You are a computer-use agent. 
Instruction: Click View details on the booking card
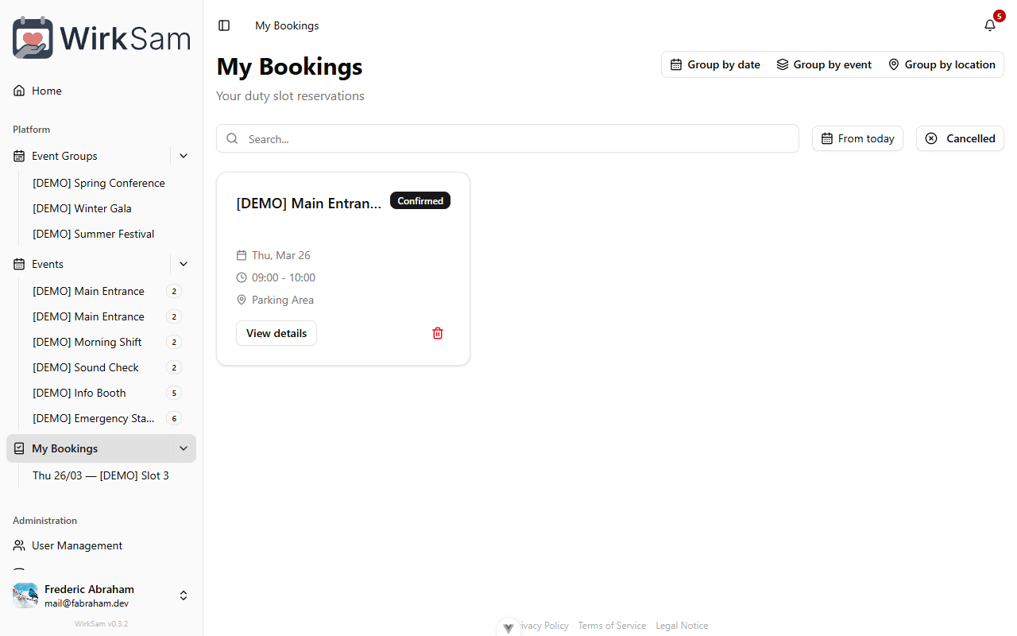point(276,333)
